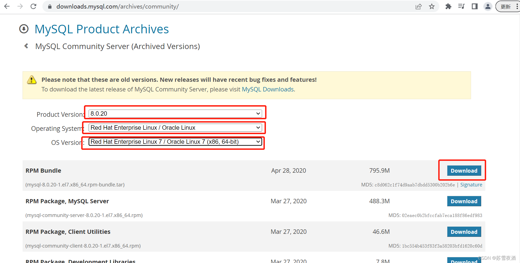The image size is (520, 263).
Task: Click the Client Utilities row Mar 27, 2020 date
Action: 288,232
